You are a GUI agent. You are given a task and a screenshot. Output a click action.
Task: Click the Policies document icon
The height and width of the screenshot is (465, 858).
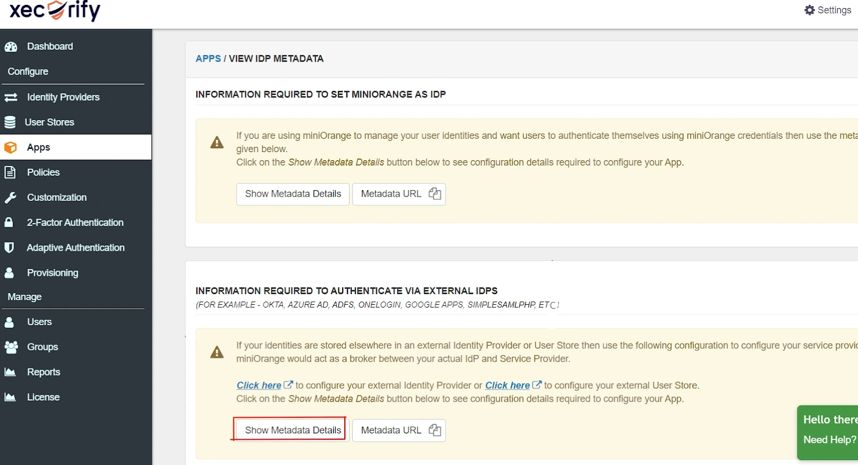point(10,172)
